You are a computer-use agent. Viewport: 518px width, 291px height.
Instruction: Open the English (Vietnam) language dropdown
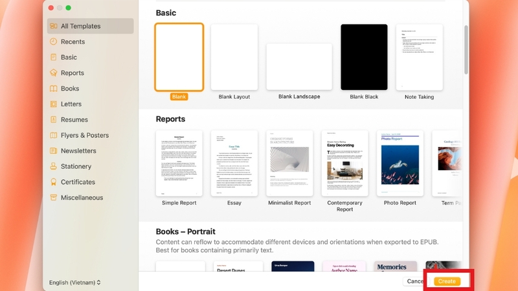[75, 283]
